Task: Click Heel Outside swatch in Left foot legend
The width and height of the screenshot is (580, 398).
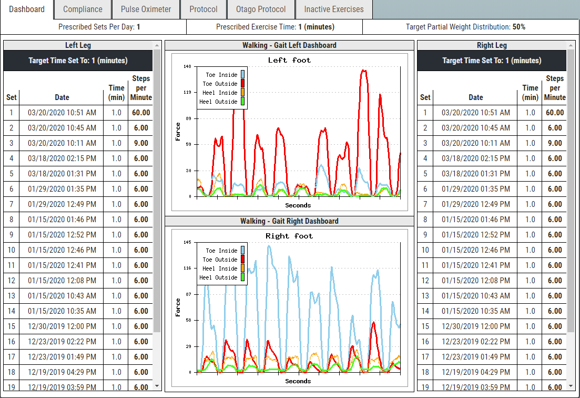Action: coord(242,101)
